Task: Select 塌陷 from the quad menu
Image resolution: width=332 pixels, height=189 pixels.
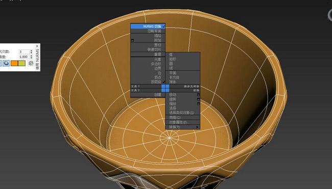Action: (148, 36)
